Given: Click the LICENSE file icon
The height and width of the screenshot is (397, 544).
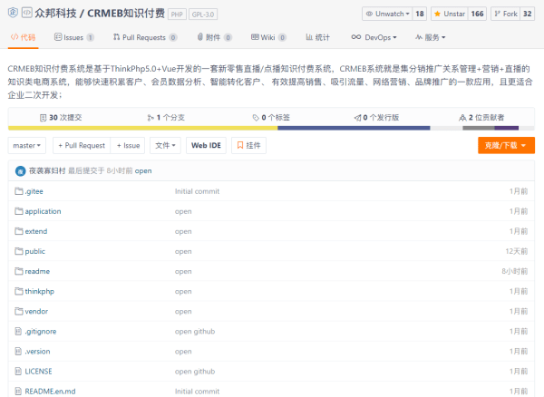Looking at the screenshot, I should click(18, 372).
